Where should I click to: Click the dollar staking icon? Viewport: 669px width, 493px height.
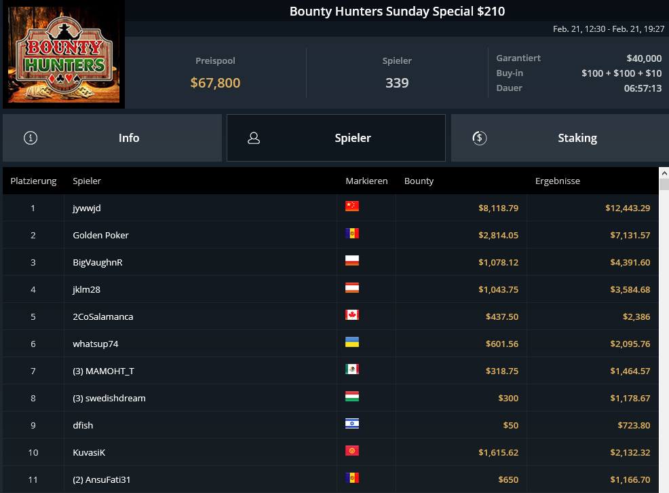480,138
